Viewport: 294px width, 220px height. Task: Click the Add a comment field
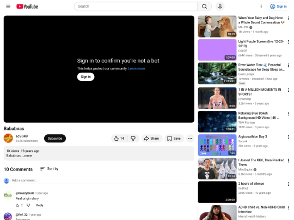tap(101, 180)
